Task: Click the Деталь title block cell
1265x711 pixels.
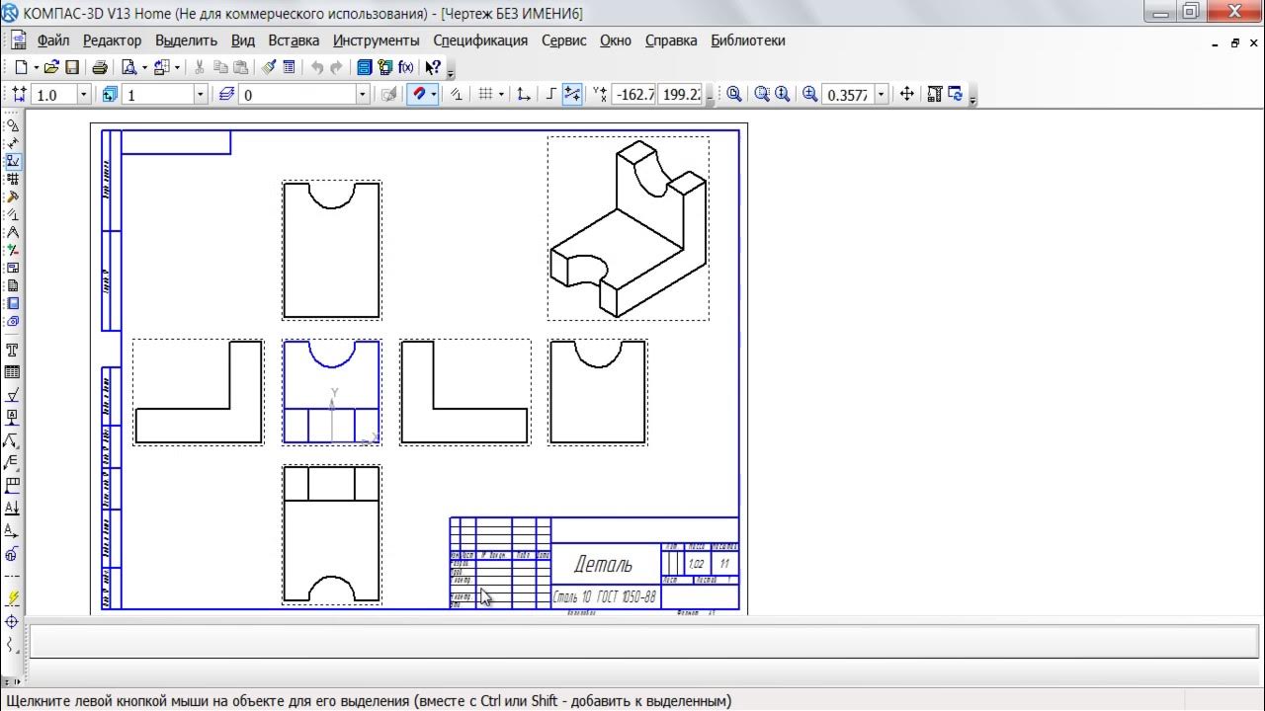Action: pyautogui.click(x=604, y=565)
